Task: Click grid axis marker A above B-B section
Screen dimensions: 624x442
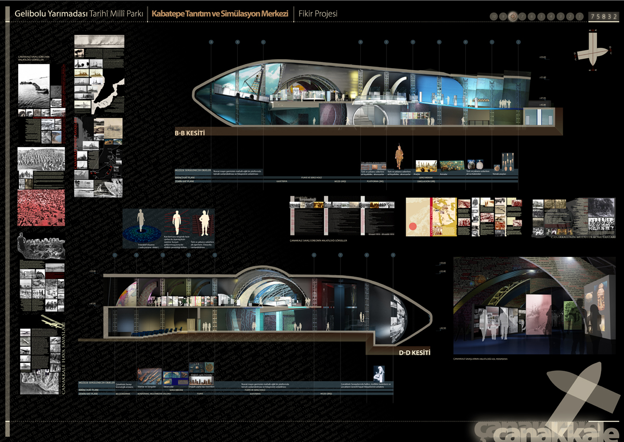Action: (212, 42)
